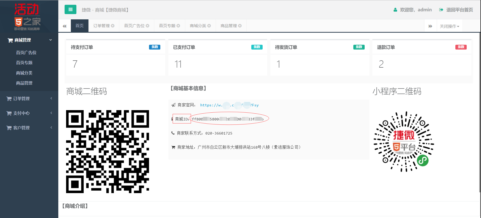Collapse the 商城管理 sidebar section chevron

[x=51, y=40]
